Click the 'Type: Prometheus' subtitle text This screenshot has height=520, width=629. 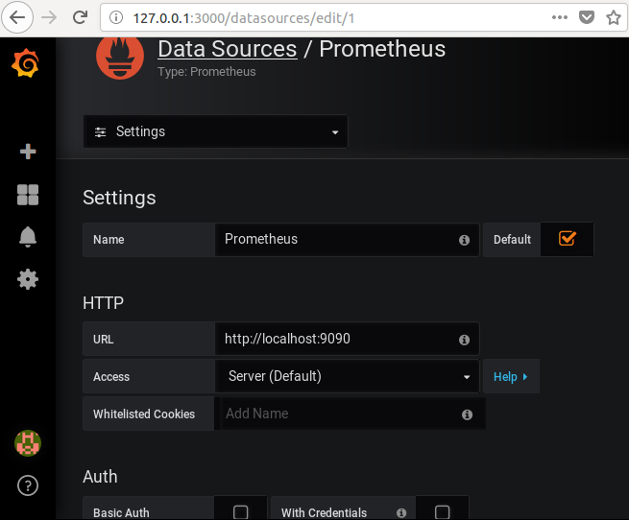[x=206, y=72]
